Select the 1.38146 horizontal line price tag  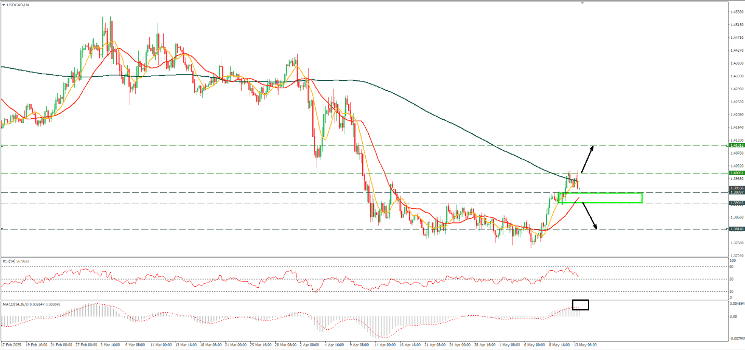(737, 229)
